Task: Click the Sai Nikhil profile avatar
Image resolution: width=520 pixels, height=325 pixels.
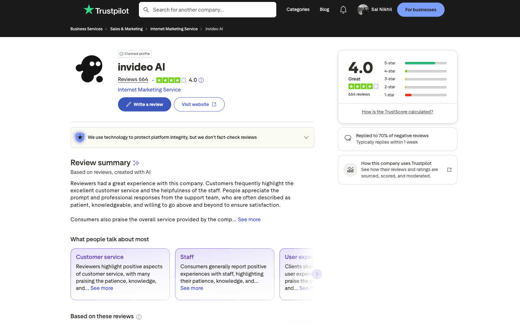Action: [363, 10]
